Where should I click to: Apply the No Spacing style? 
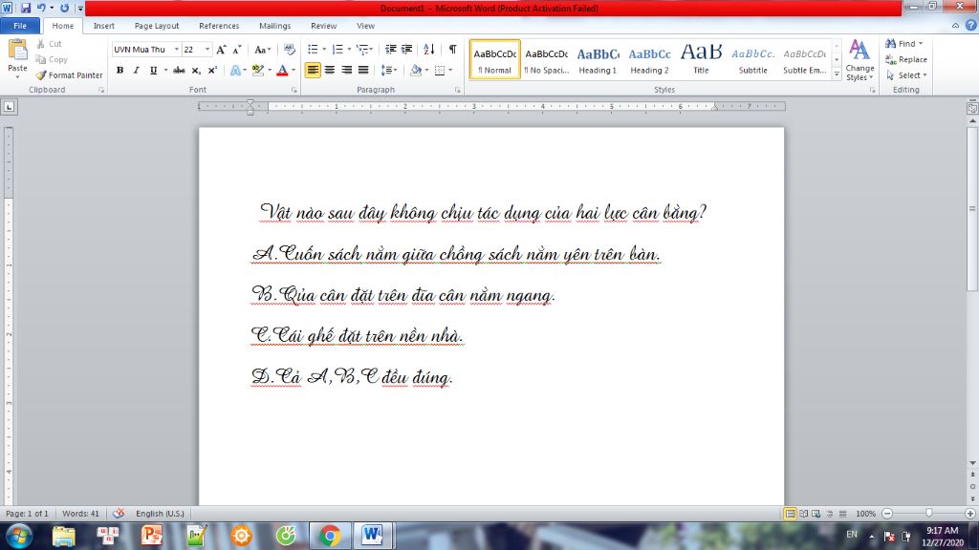tap(546, 60)
